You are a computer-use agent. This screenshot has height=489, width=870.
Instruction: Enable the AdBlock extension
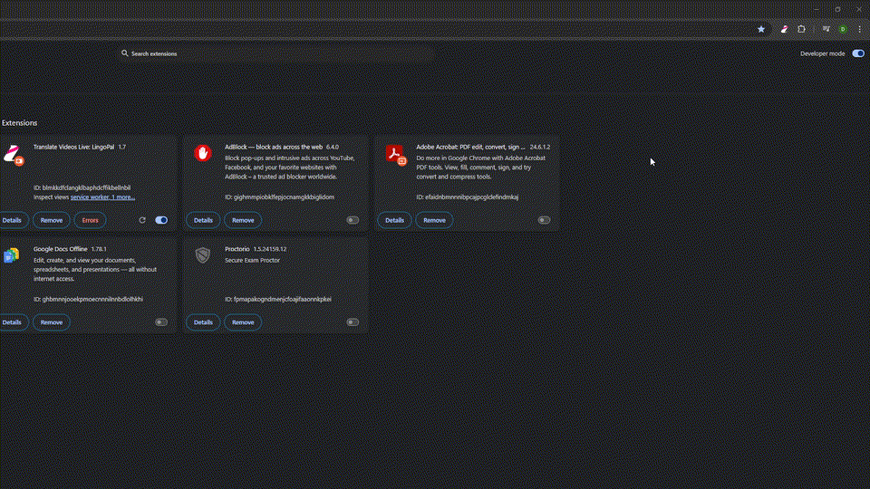[353, 220]
